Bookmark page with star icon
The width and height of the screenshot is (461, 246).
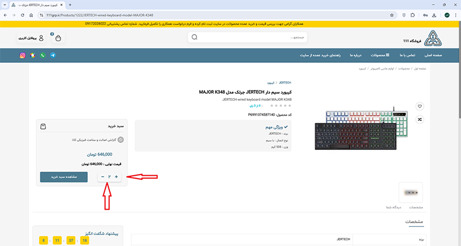(392, 16)
